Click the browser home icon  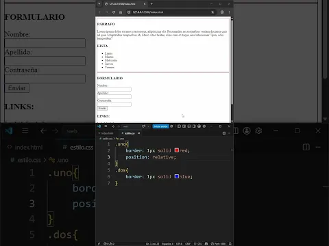[121, 12]
